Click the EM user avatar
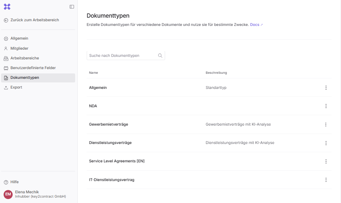 click(8, 194)
